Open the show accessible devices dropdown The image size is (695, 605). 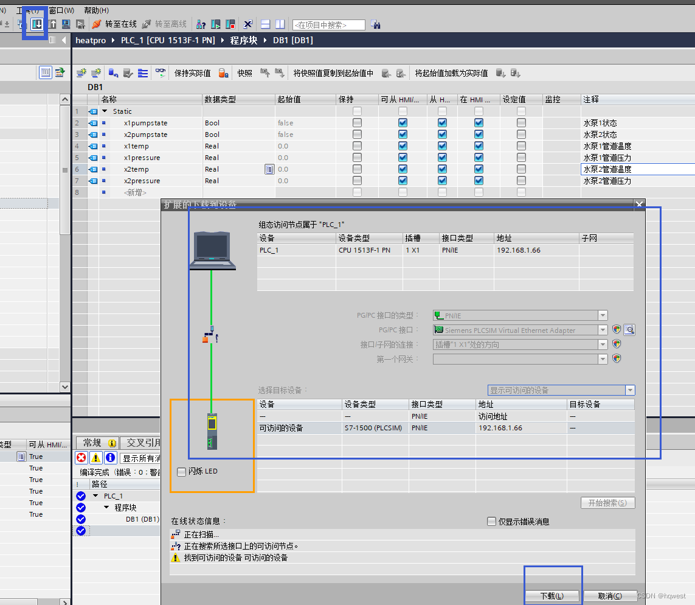tap(630, 390)
